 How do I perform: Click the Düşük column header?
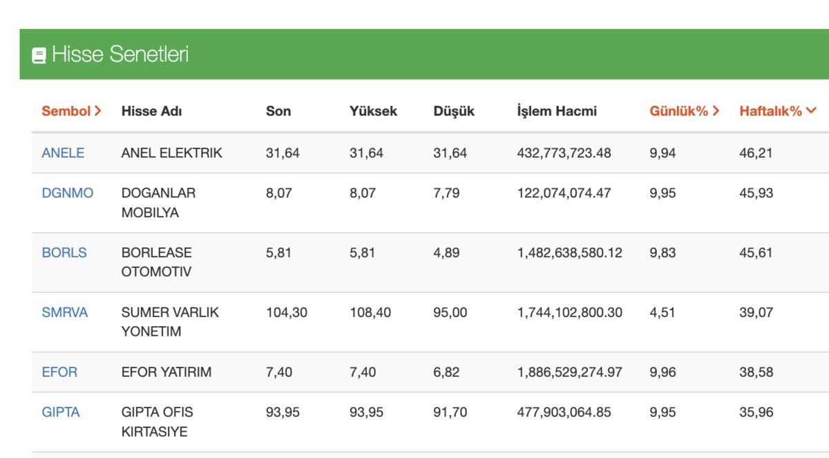pyautogui.click(x=452, y=109)
